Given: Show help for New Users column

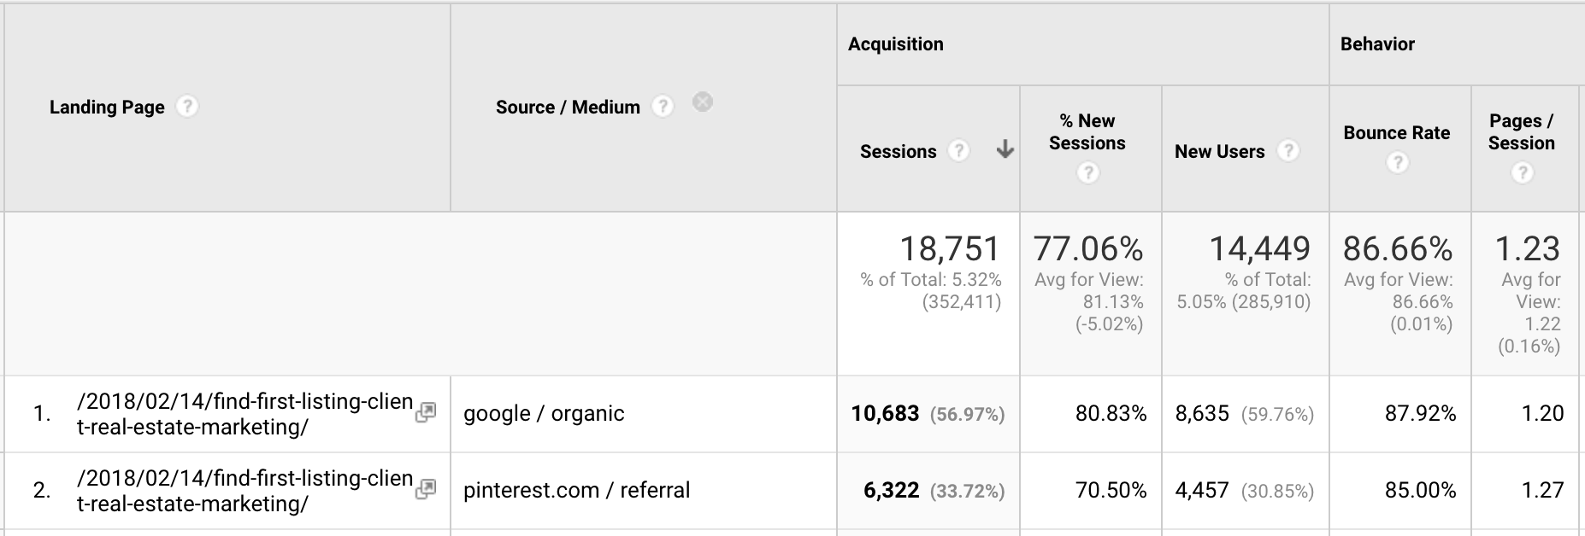Looking at the screenshot, I should coord(1287,151).
